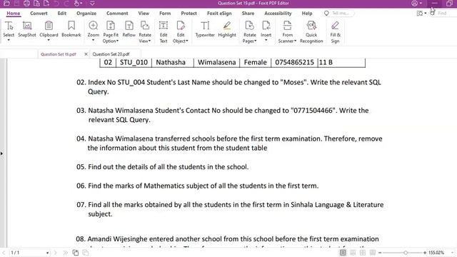Image resolution: width=457 pixels, height=257 pixels.
Task: Open the Help ribbon tab
Action: pyautogui.click(x=307, y=14)
